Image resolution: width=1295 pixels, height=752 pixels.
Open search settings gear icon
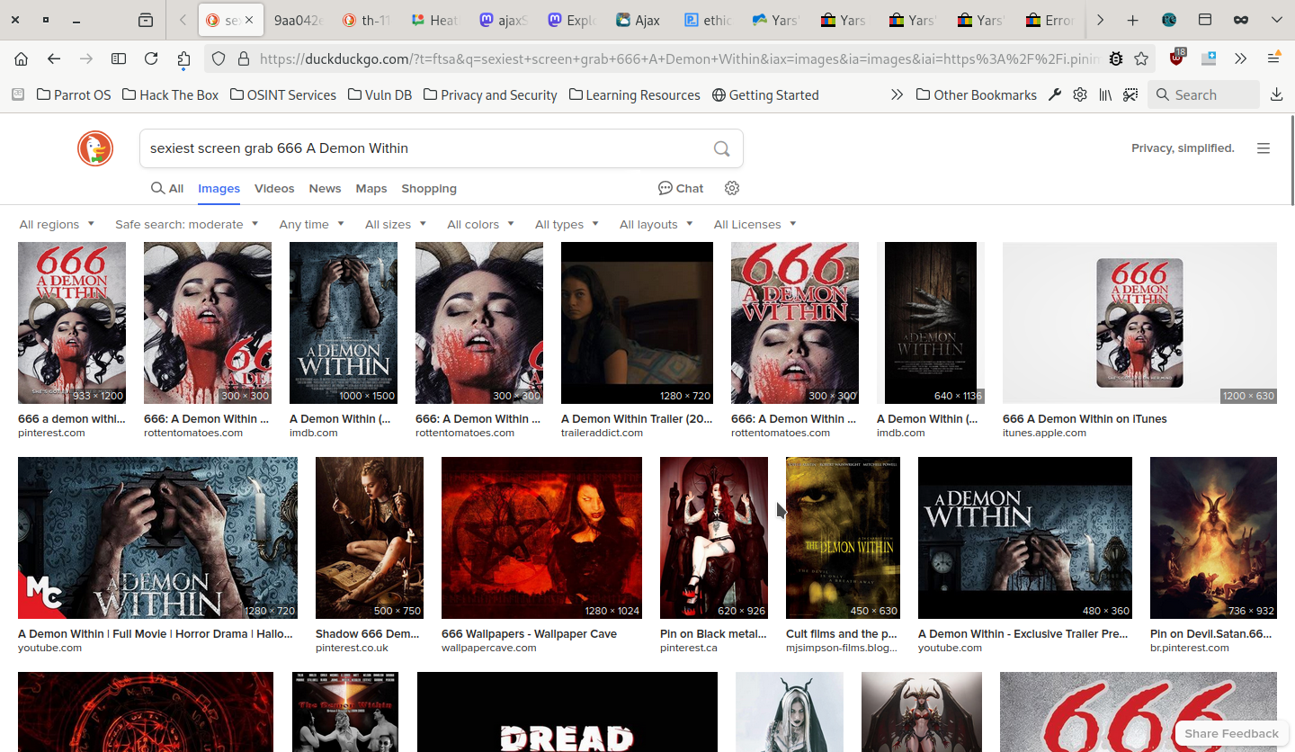(x=732, y=188)
